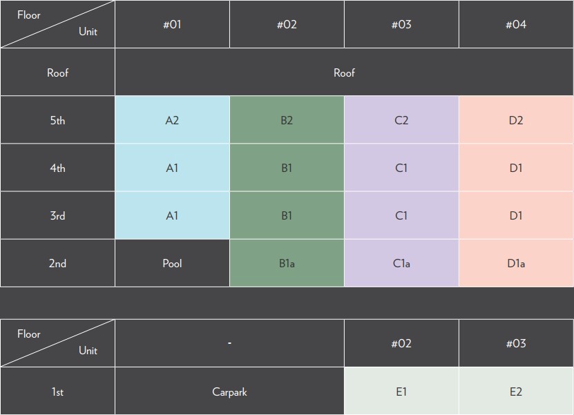Select unit E2 on the 1st floor

click(x=516, y=392)
